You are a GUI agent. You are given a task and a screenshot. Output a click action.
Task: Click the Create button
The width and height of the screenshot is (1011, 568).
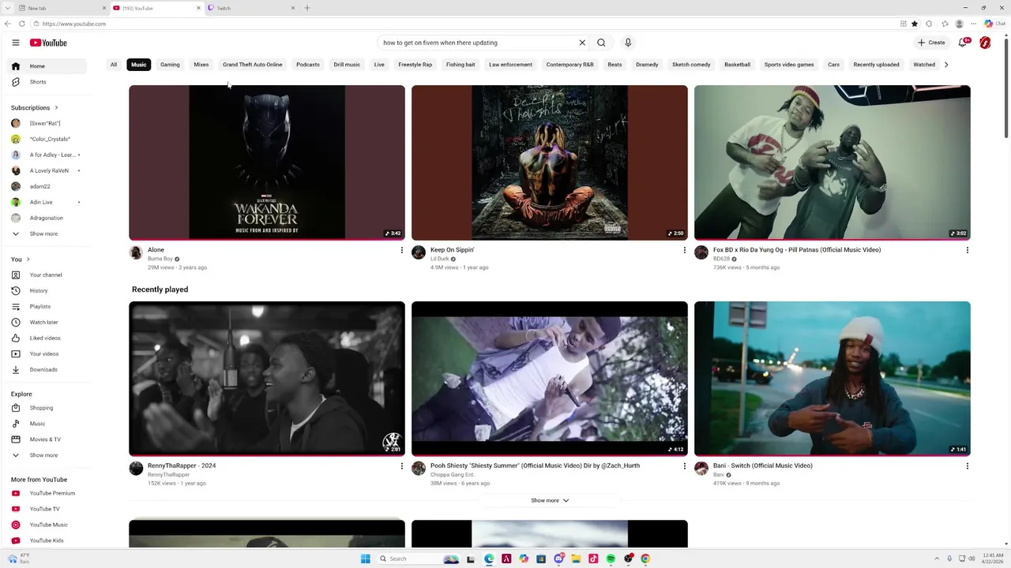(x=931, y=43)
